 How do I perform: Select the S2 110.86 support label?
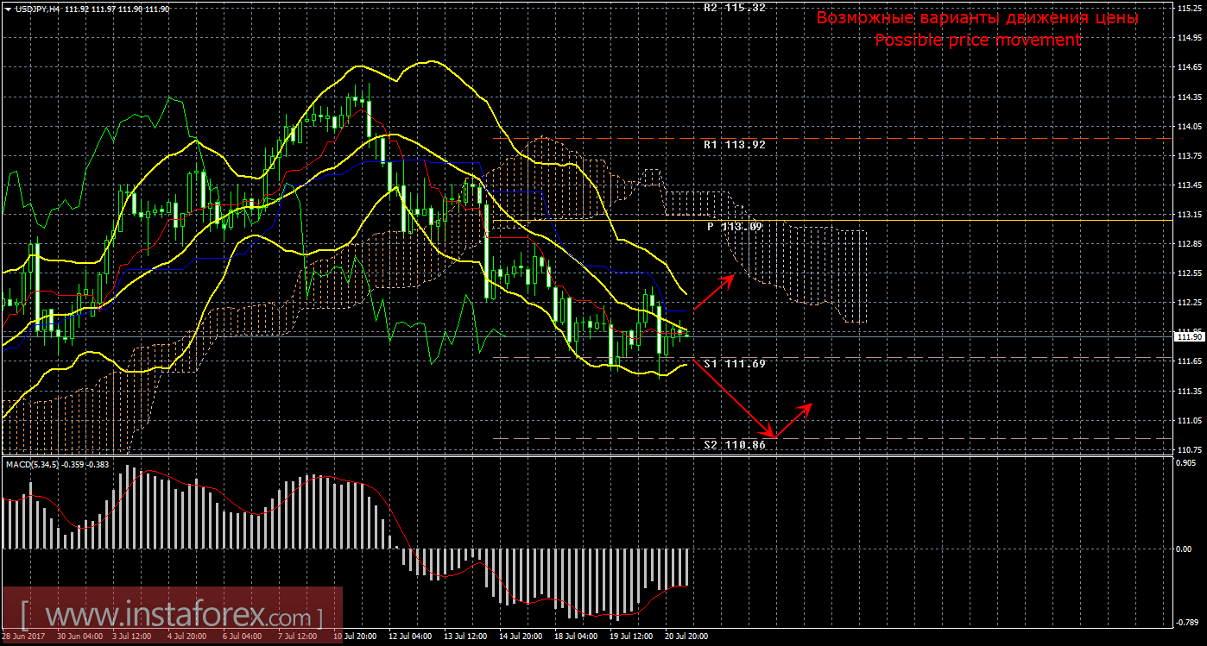point(734,445)
